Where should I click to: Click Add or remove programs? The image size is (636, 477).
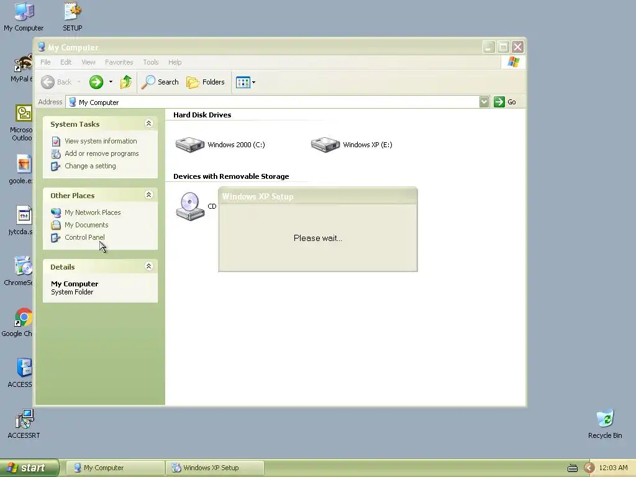point(101,154)
